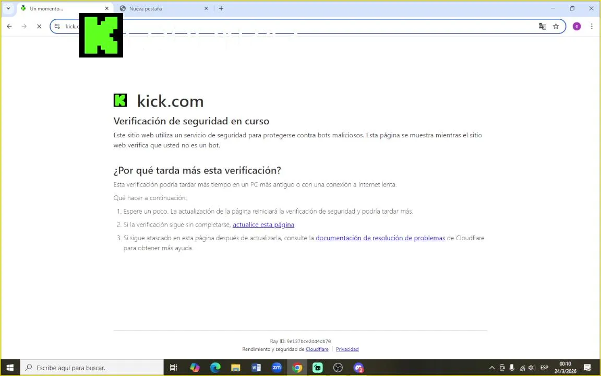The image size is (601, 376).
Task: Open Microsoft Word from the taskbar
Action: tap(256, 368)
